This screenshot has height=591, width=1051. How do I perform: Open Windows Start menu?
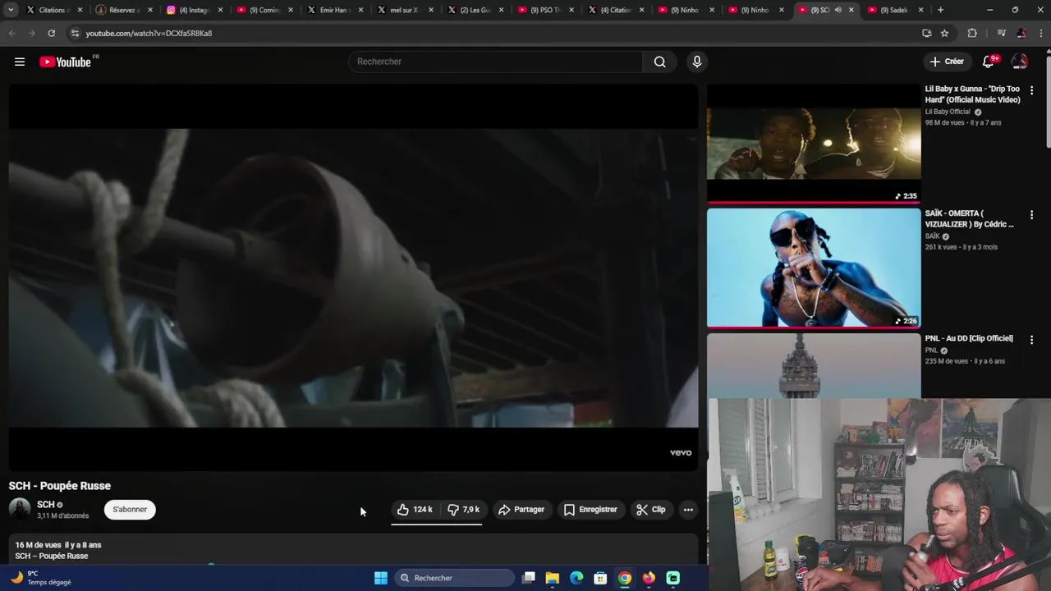[381, 578]
